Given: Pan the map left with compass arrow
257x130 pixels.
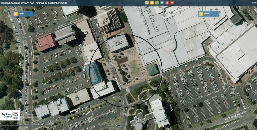Looking at the screenshot, I should click(x=2, y=11).
